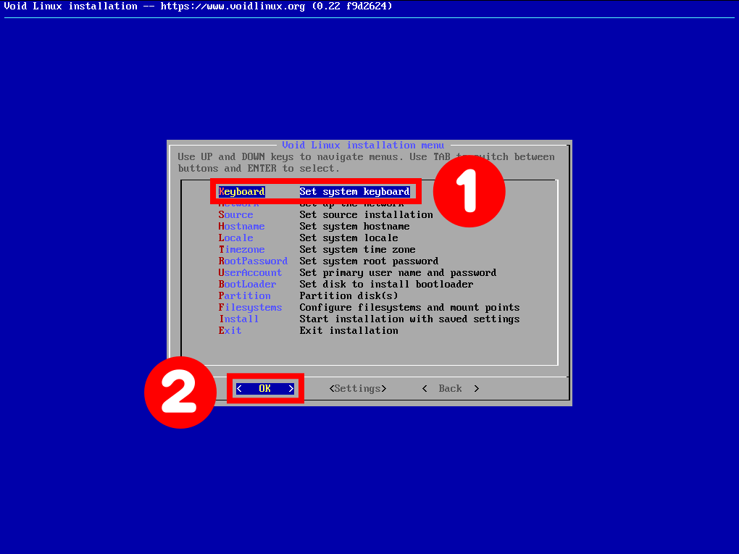Click the Settings button

pos(358,389)
